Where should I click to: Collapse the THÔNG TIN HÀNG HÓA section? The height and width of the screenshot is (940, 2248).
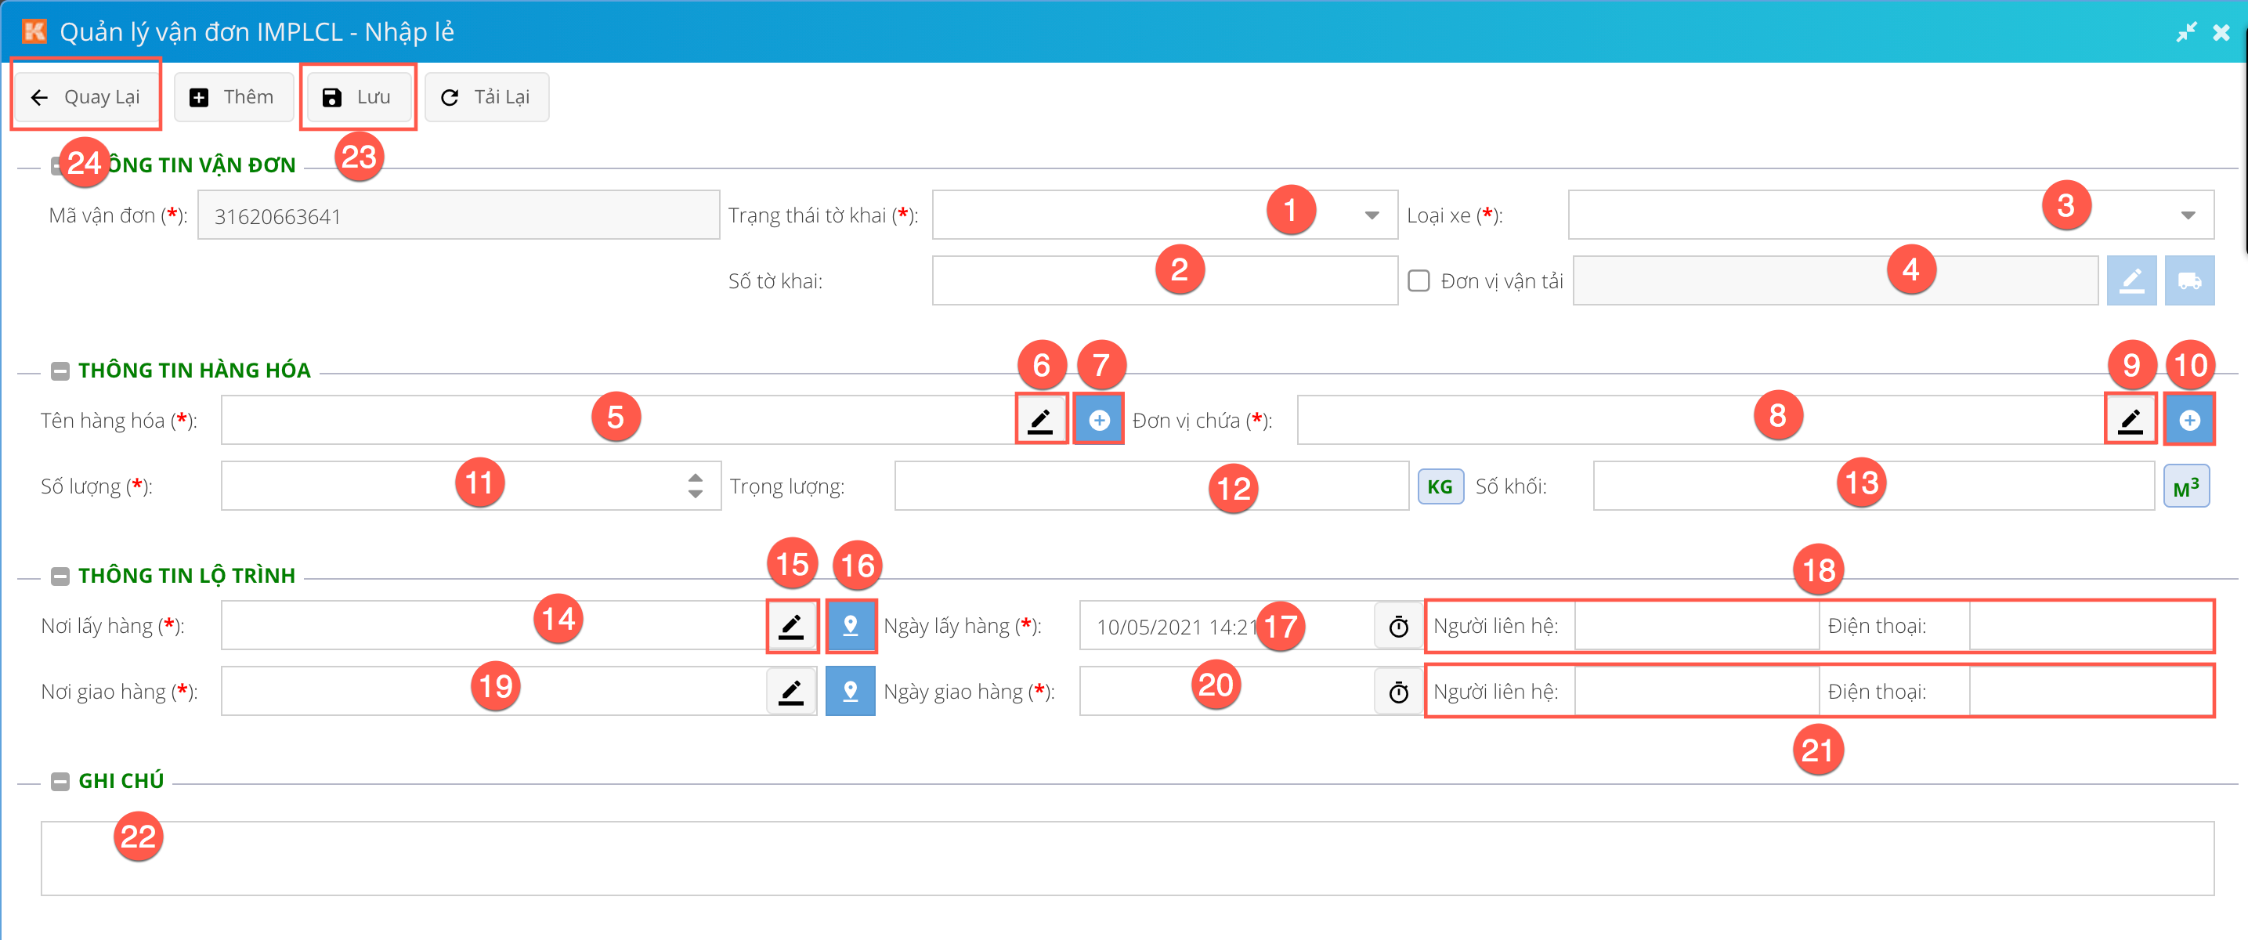(60, 371)
